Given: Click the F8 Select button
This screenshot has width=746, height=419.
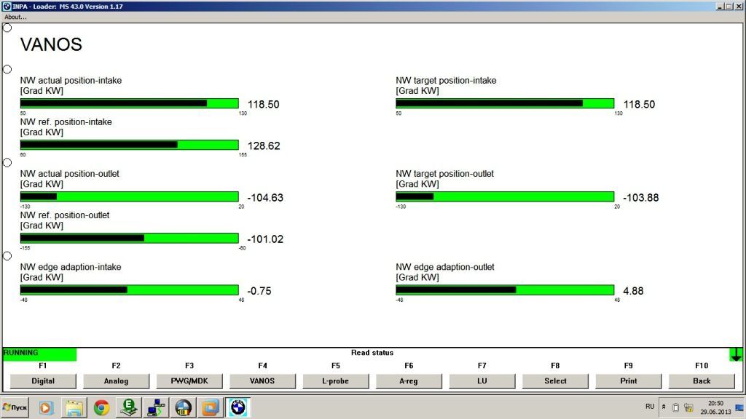Looking at the screenshot, I should click(555, 381).
